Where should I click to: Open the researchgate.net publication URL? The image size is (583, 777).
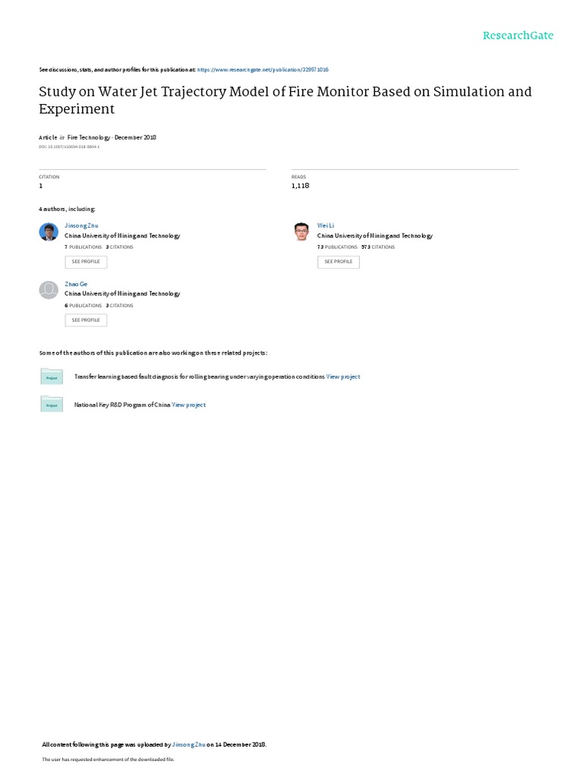point(263,70)
